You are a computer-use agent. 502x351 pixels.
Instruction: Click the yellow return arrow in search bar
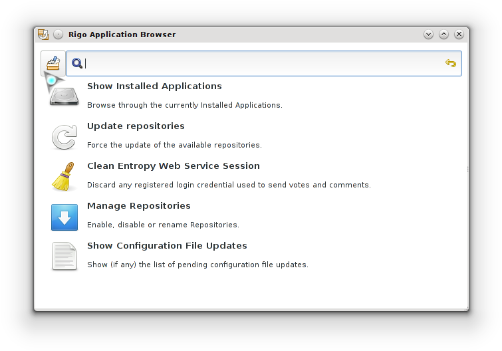tap(451, 63)
